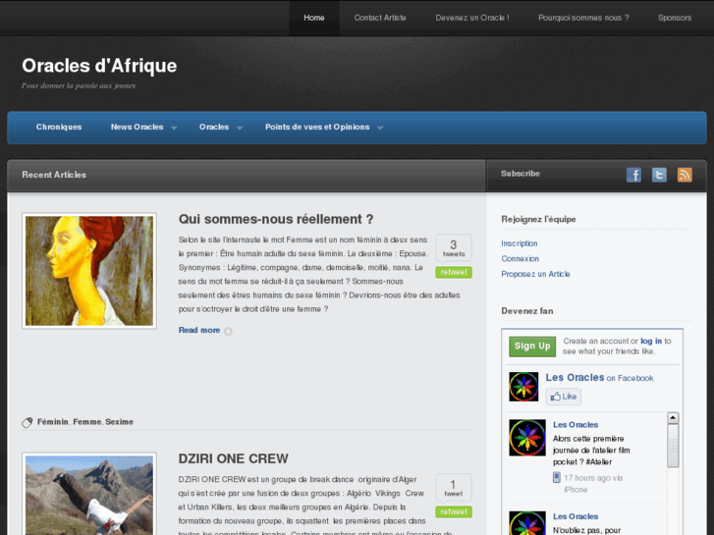Click the break dancer mountain thumbnail
714x535 pixels.
(x=89, y=494)
